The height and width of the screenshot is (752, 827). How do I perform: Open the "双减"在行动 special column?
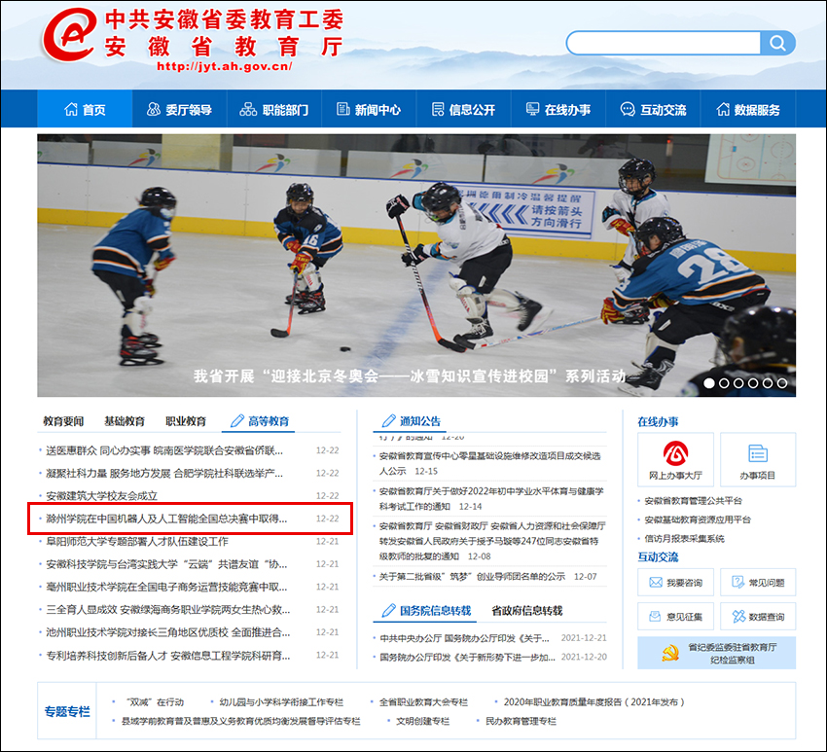pos(154,702)
